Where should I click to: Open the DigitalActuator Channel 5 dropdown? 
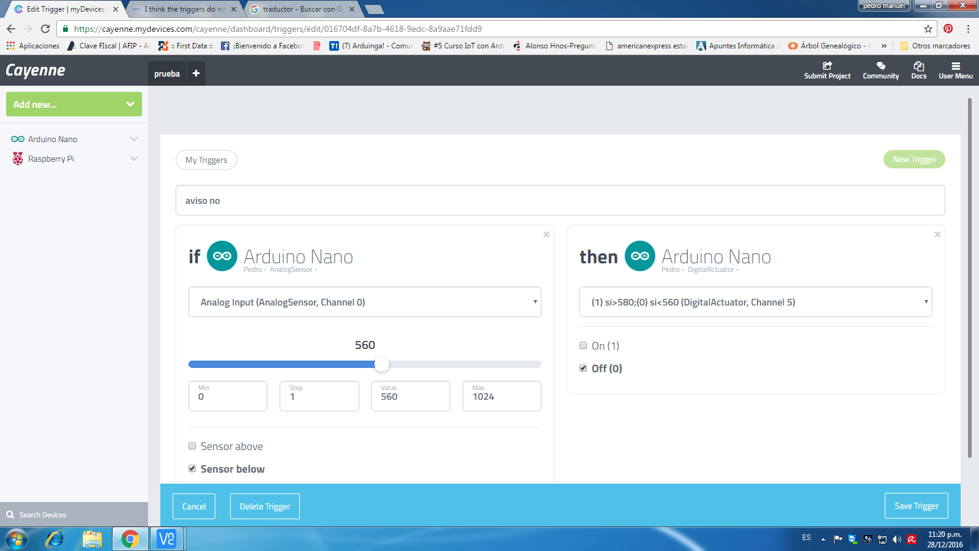756,302
